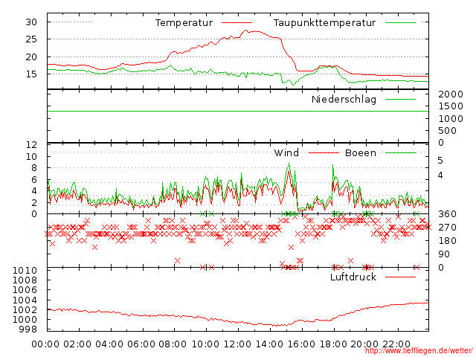Click the Boeen legend label
The image size is (476, 357).
tap(360, 152)
